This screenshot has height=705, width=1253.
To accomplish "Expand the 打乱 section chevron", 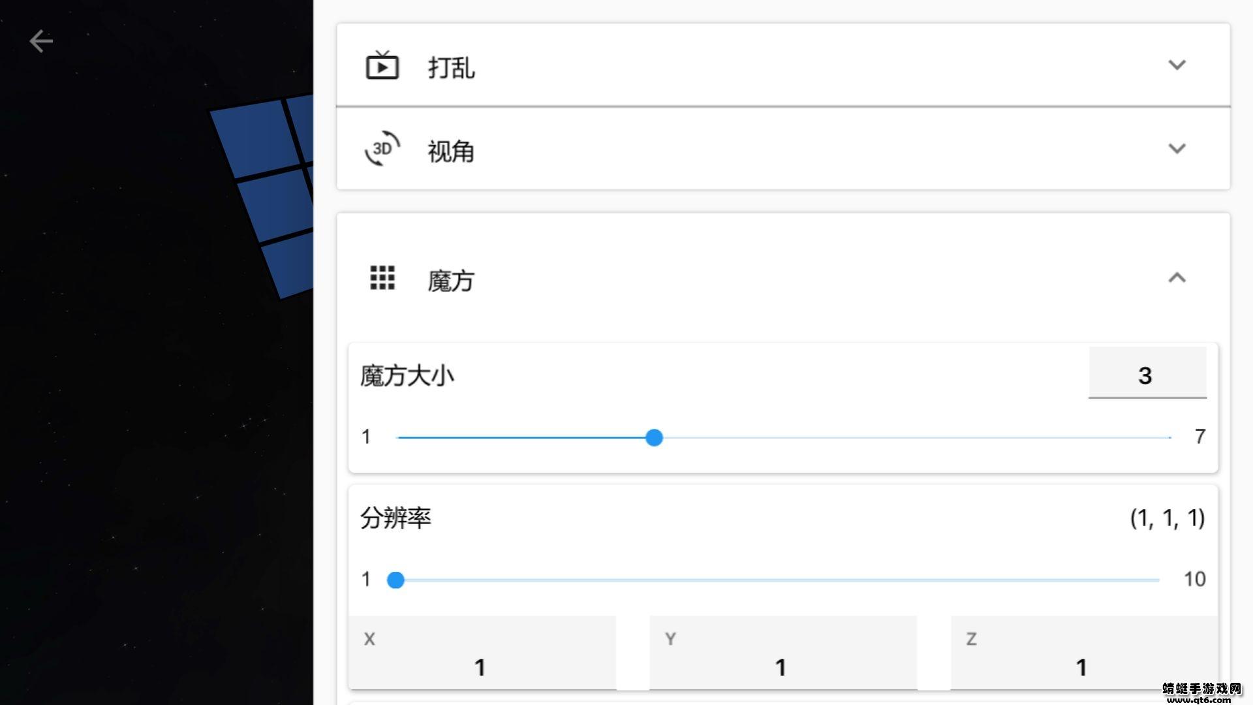I will click(1177, 65).
